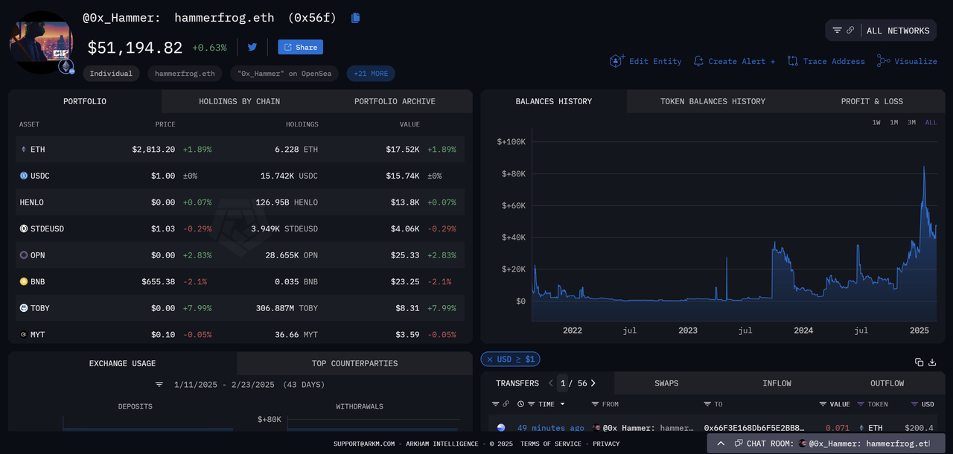Click the $51,194.82 total balance

coord(135,48)
